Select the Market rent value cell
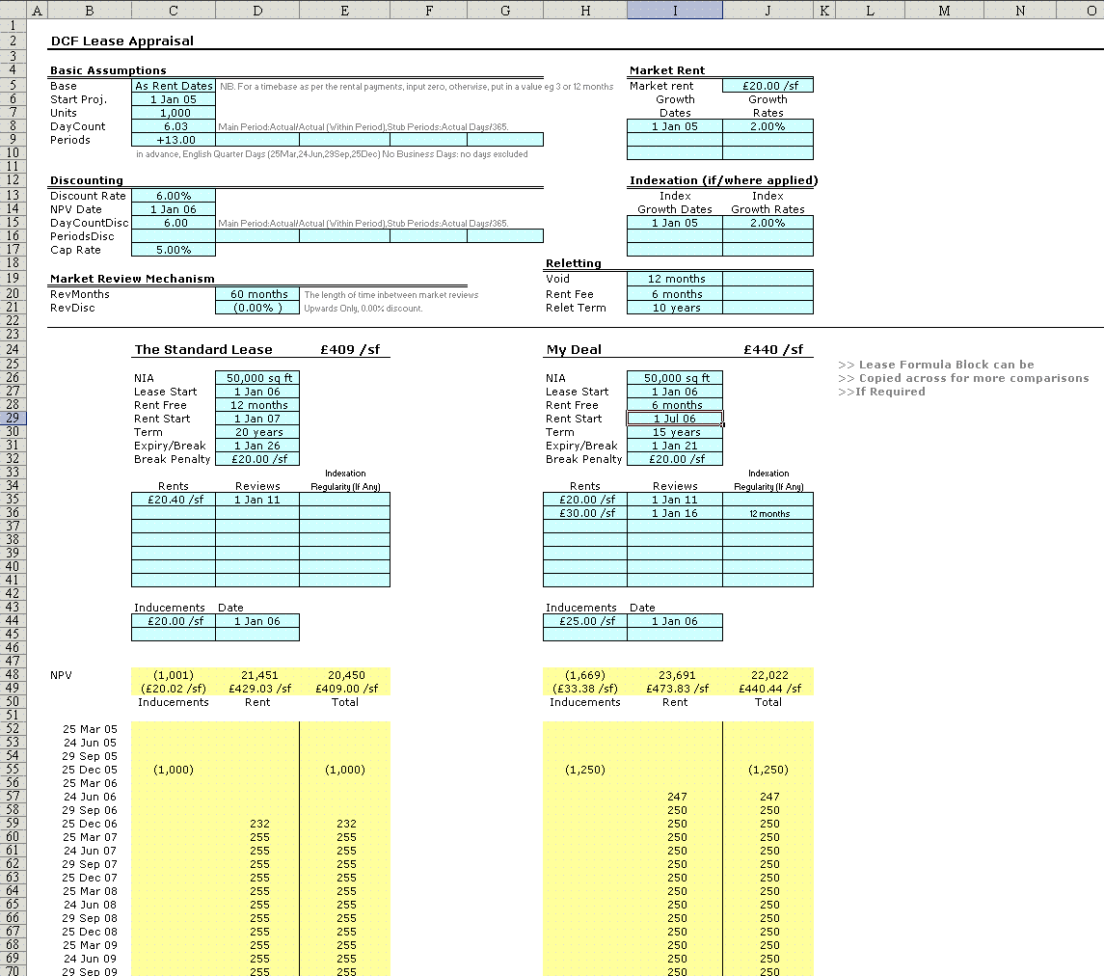This screenshot has width=1104, height=976. [767, 86]
